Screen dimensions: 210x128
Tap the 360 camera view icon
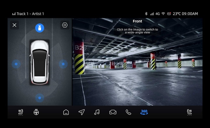144,112
